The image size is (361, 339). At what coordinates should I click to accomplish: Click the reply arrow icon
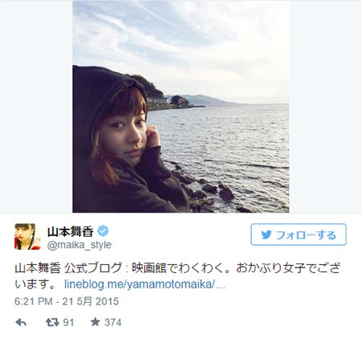point(21,322)
